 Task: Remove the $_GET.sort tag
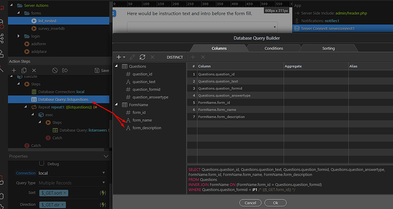click(65, 192)
